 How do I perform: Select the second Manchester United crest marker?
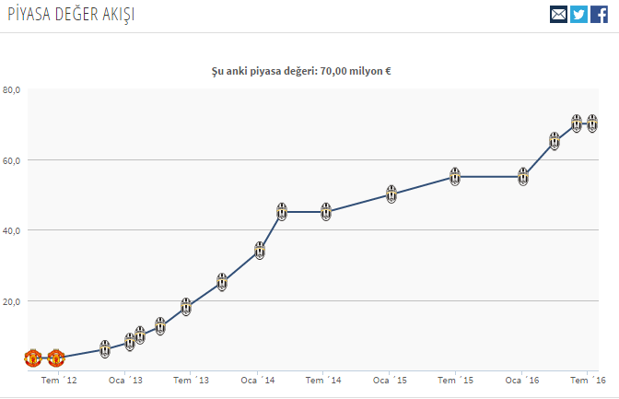55,358
